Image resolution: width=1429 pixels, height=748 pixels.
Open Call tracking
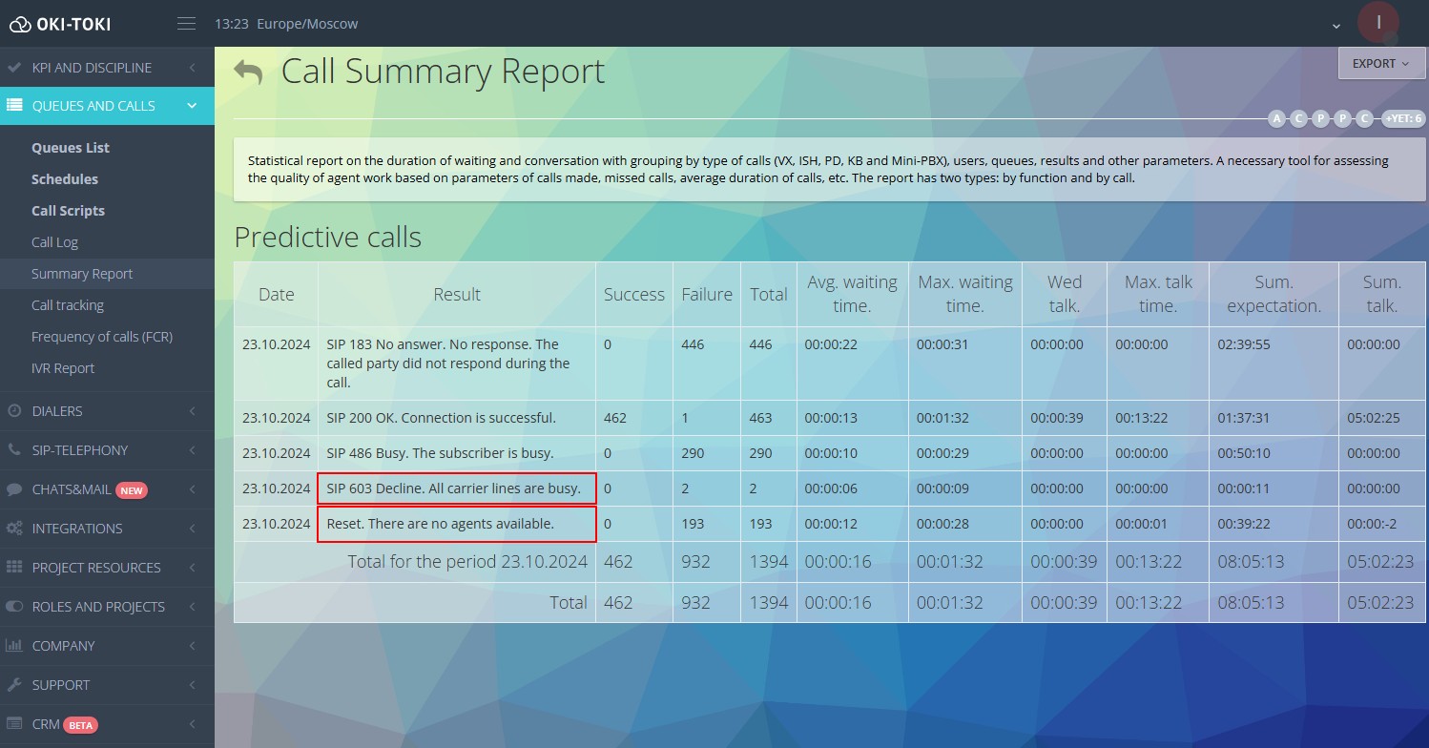(68, 305)
